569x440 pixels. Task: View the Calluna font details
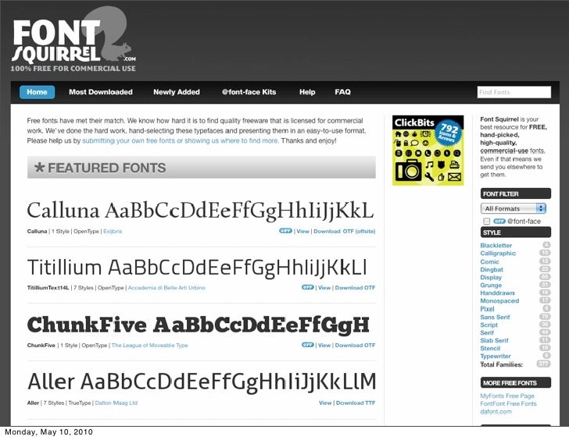tap(302, 231)
